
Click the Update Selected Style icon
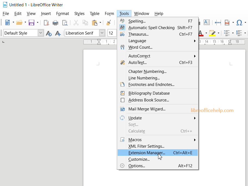click(49, 33)
